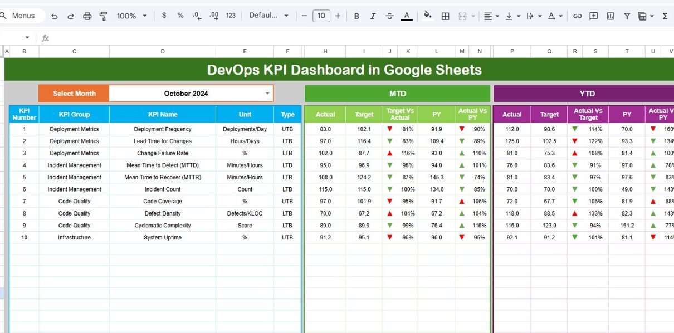Toggle strikethrough formatting
This screenshot has width=674, height=333.
point(389,16)
